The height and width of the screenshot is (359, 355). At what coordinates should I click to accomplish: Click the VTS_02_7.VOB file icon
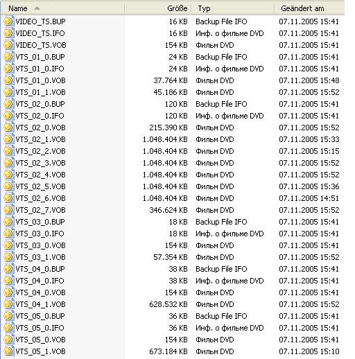[x=8, y=210]
